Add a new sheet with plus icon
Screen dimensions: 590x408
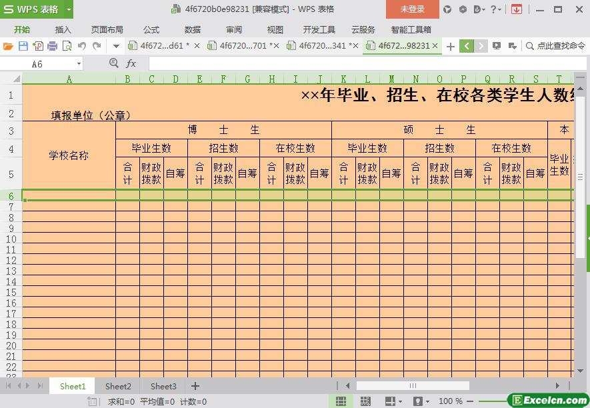[x=195, y=386]
